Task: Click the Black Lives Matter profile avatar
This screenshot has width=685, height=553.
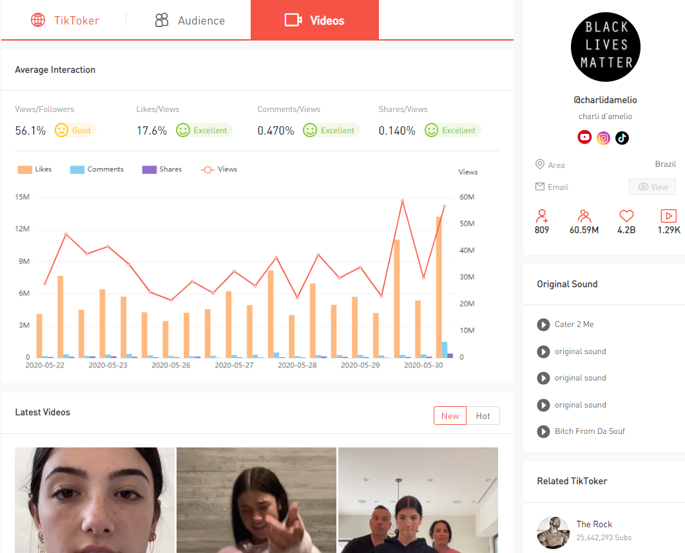Action: coord(606,47)
